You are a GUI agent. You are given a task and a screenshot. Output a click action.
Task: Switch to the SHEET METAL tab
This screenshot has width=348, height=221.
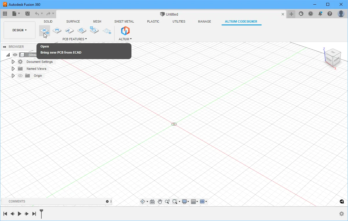click(124, 21)
